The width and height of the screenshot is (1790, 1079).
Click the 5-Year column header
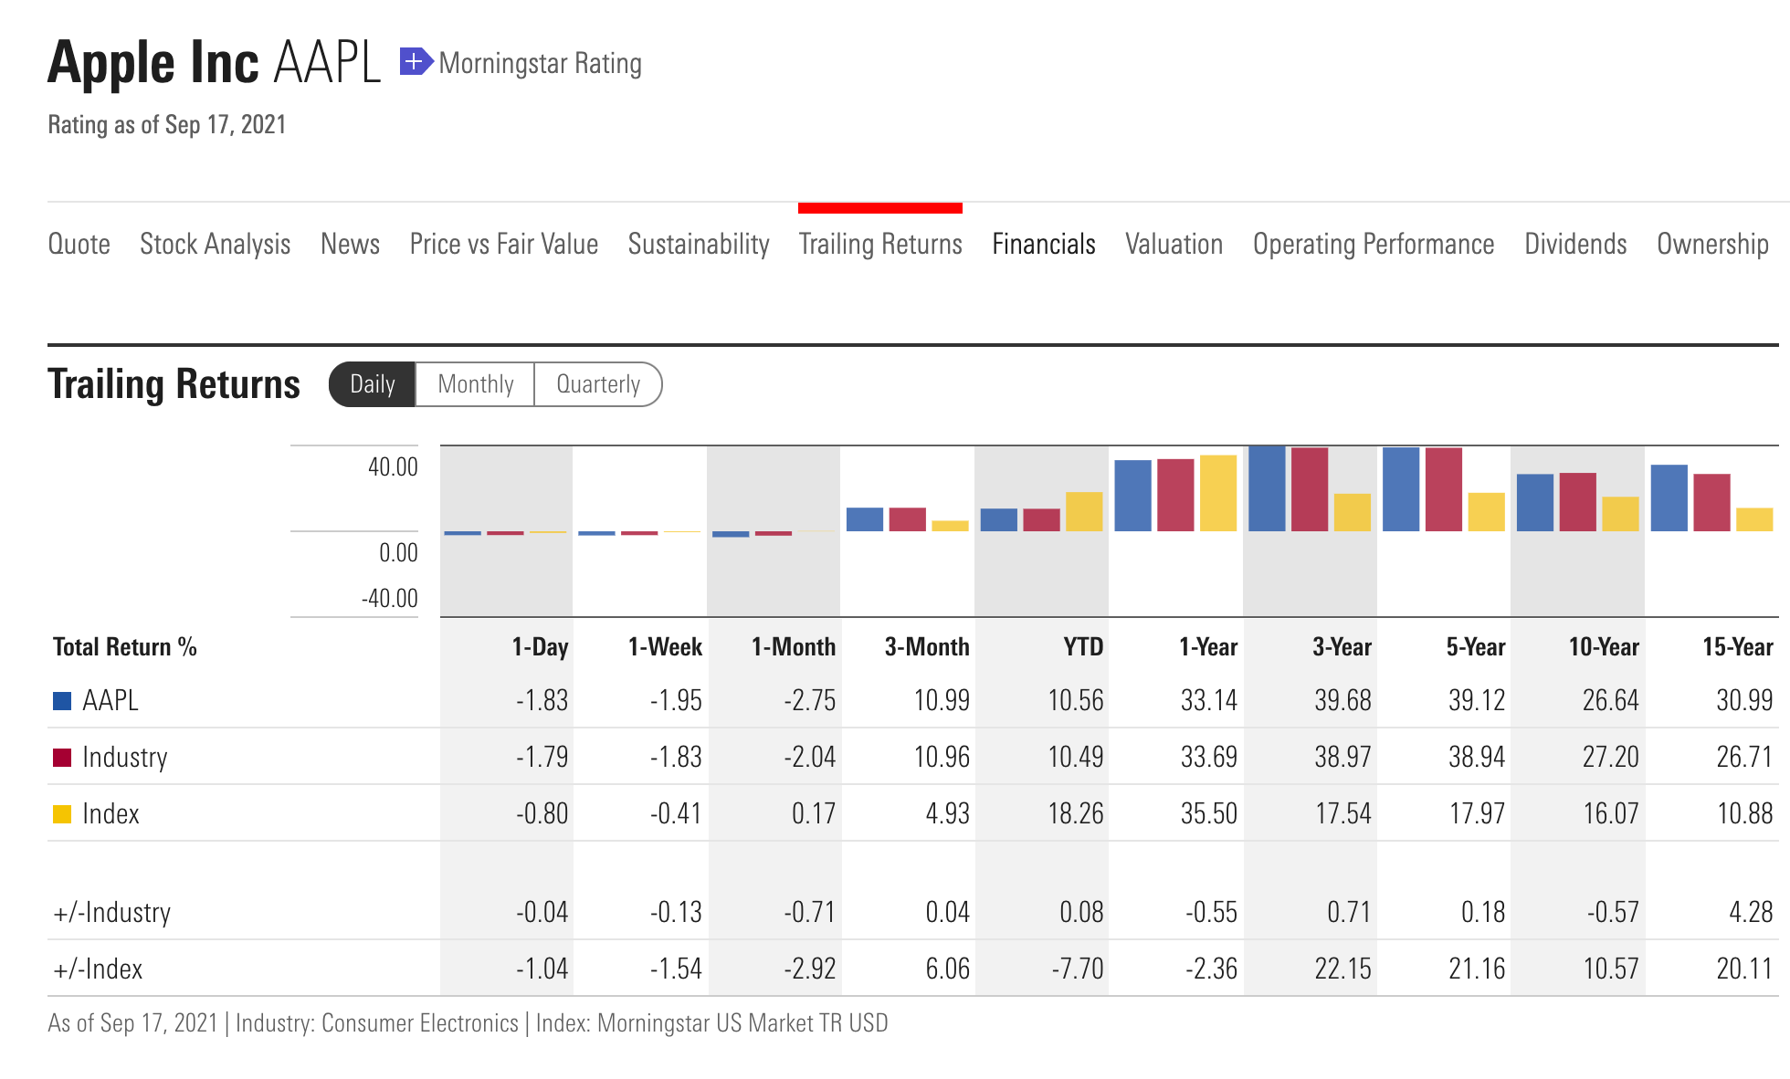pyautogui.click(x=1476, y=646)
